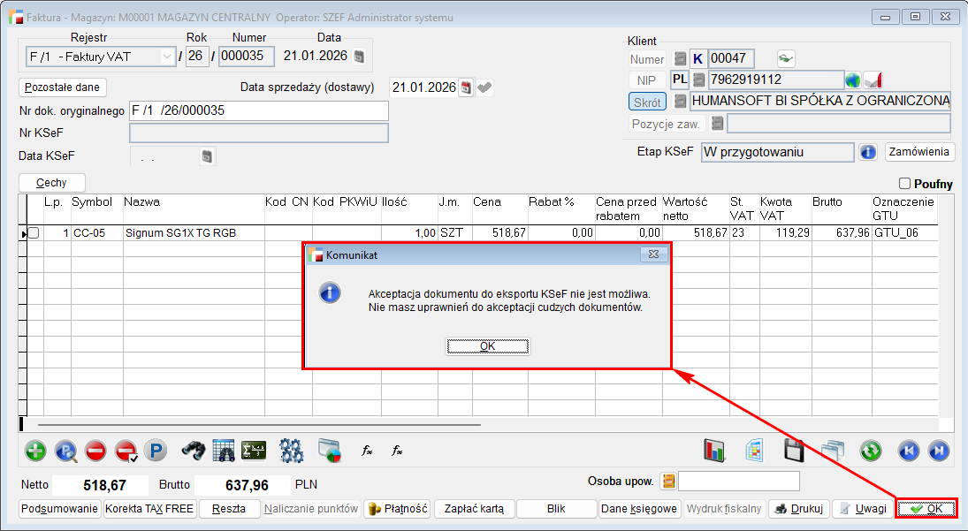This screenshot has width=968, height=531.
Task: Click the green refresh arrows icon
Action: [x=871, y=451]
